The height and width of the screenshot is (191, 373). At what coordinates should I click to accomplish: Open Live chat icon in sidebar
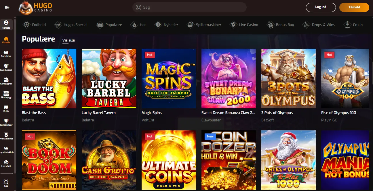pyautogui.click(x=6, y=162)
